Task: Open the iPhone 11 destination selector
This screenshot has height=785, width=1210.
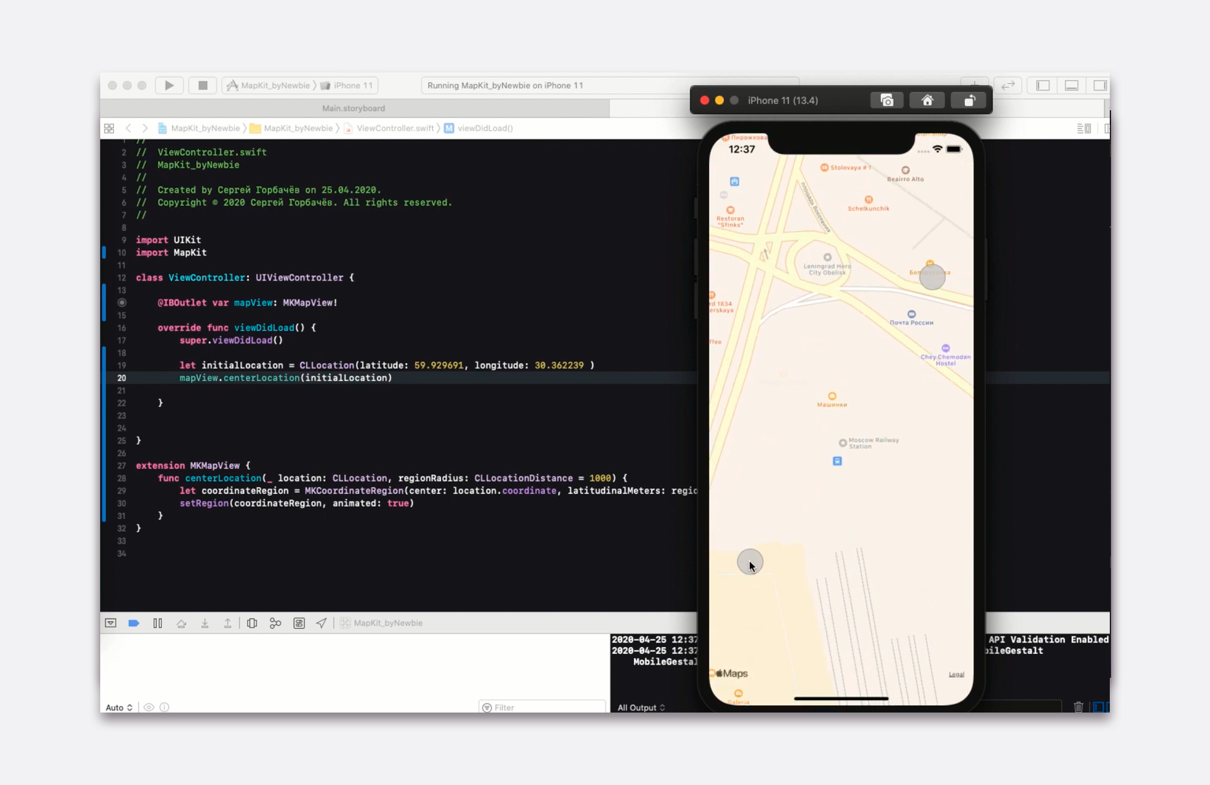Action: pyautogui.click(x=352, y=85)
